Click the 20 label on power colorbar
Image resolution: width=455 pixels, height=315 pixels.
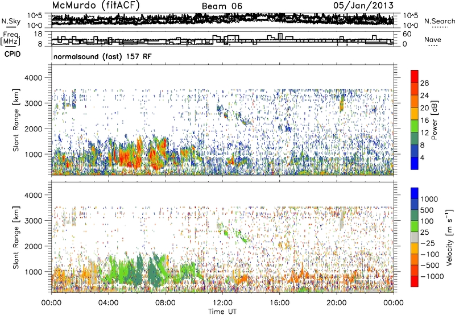[424, 108]
